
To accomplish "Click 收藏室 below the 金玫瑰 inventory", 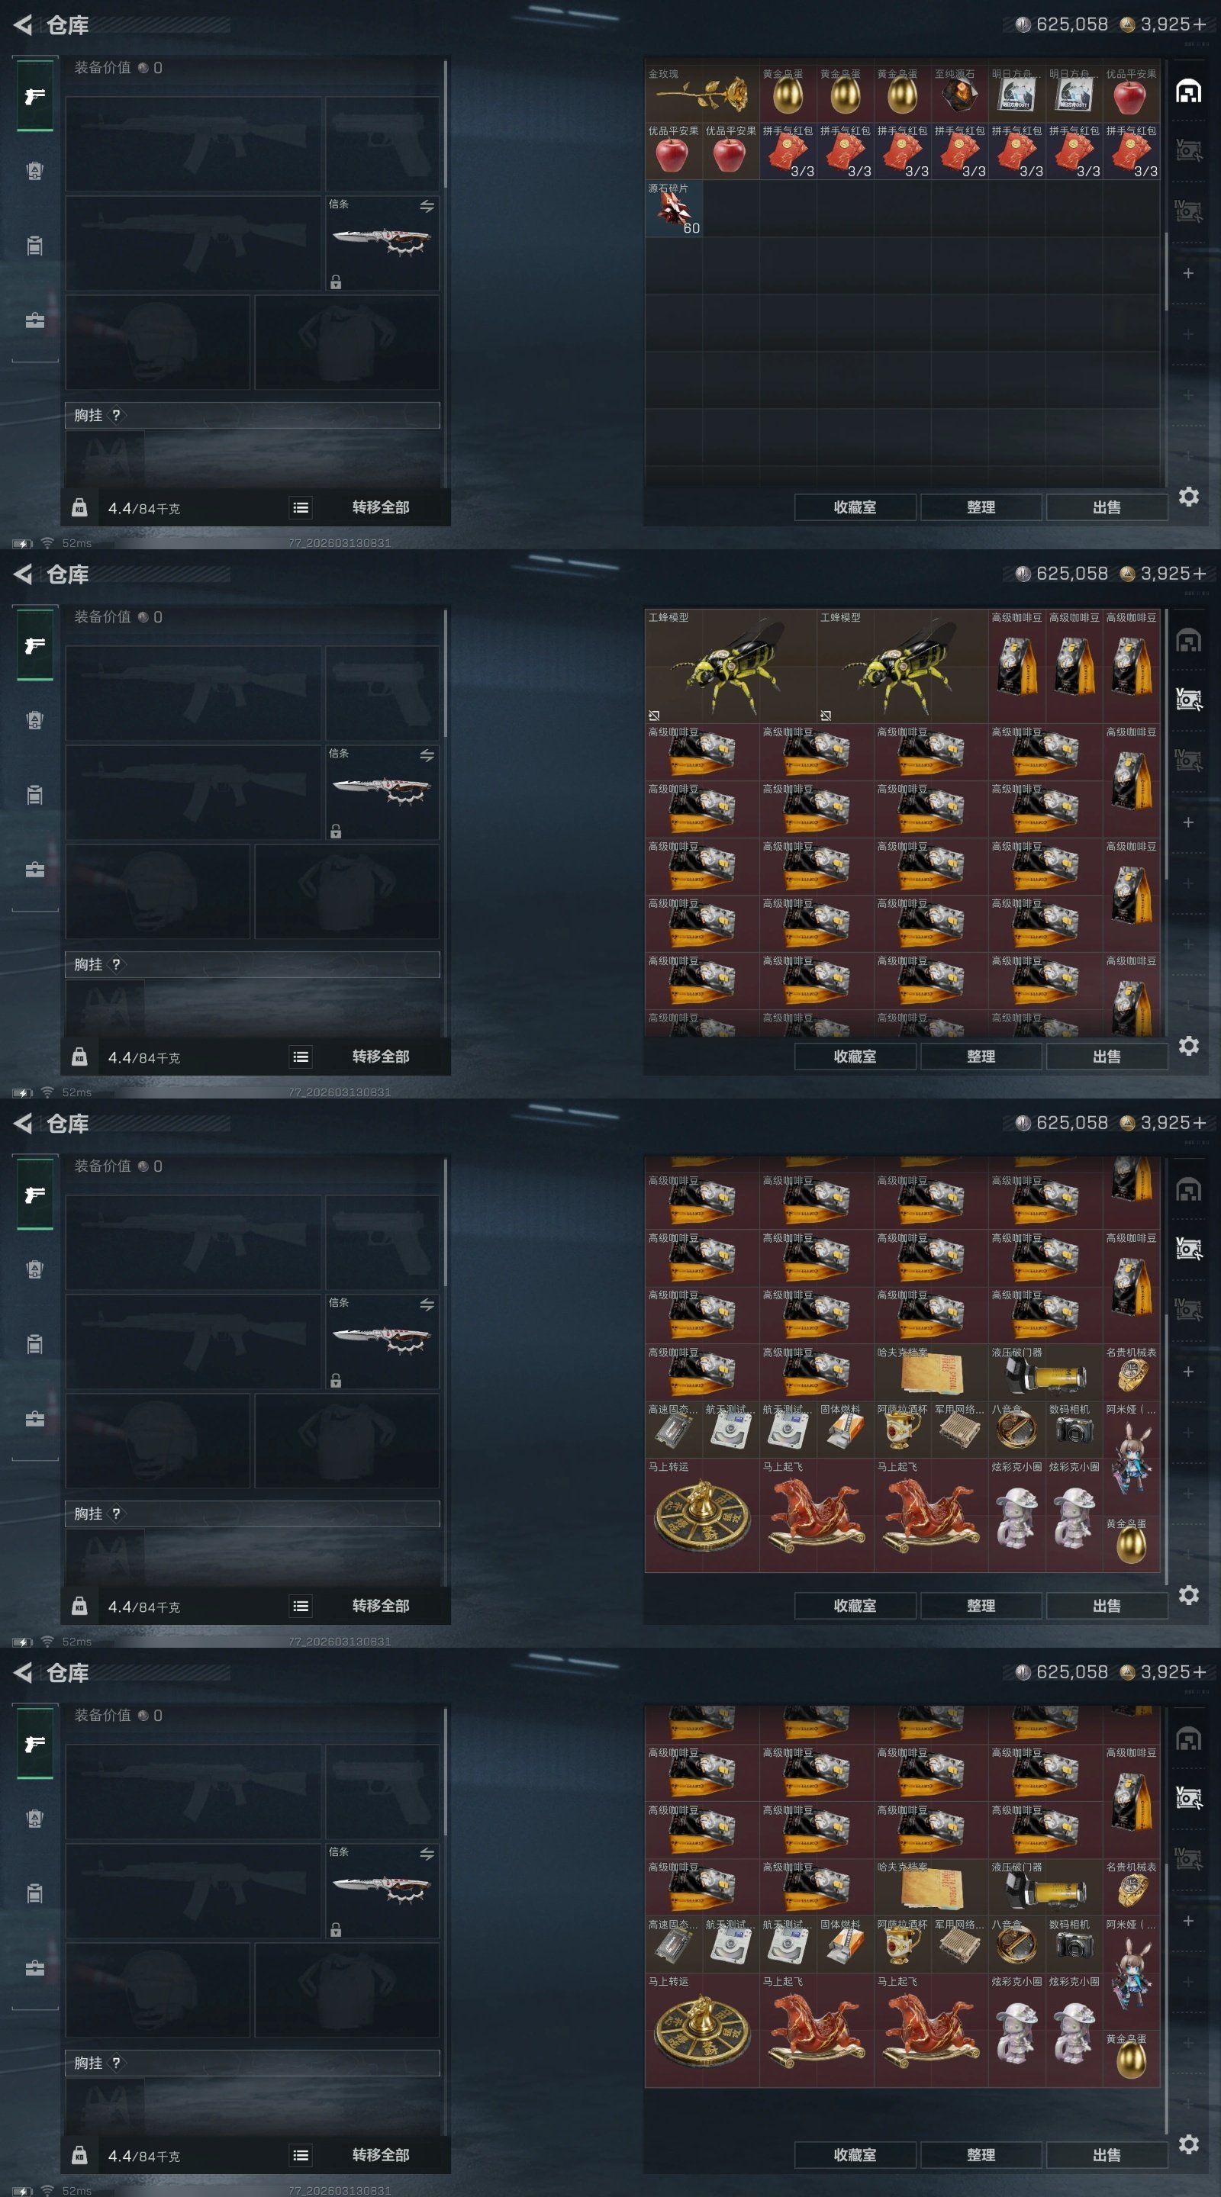I will (x=855, y=507).
